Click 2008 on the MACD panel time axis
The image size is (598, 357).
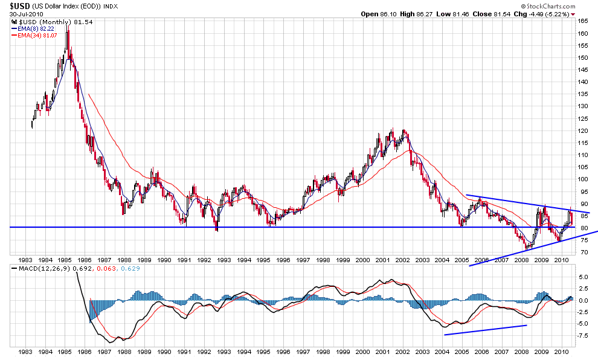click(521, 352)
